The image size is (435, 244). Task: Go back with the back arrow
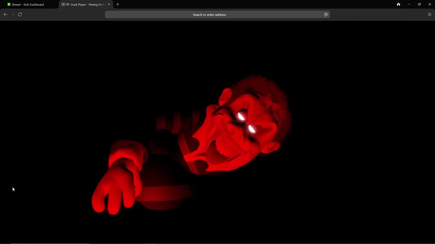[5, 14]
